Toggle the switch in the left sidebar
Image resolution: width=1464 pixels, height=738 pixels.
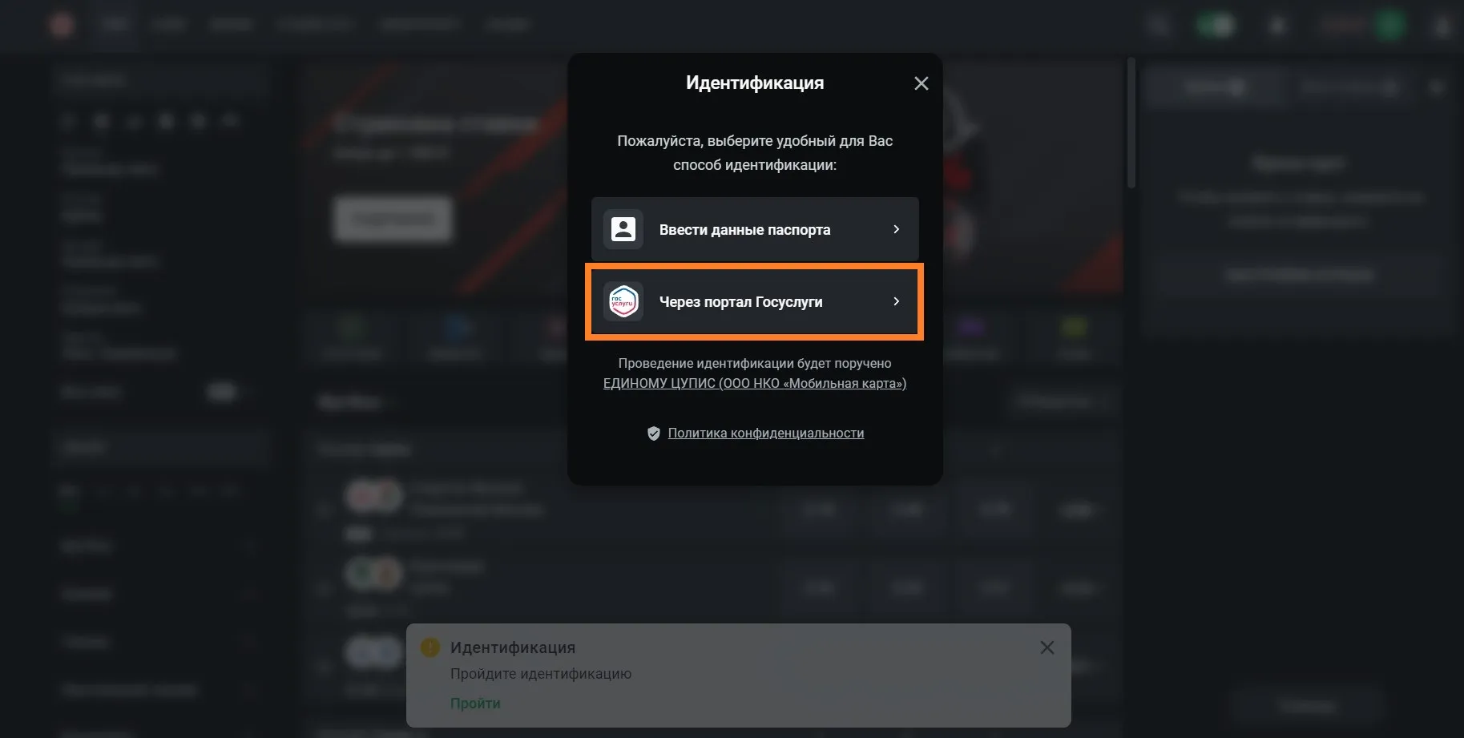(x=222, y=392)
